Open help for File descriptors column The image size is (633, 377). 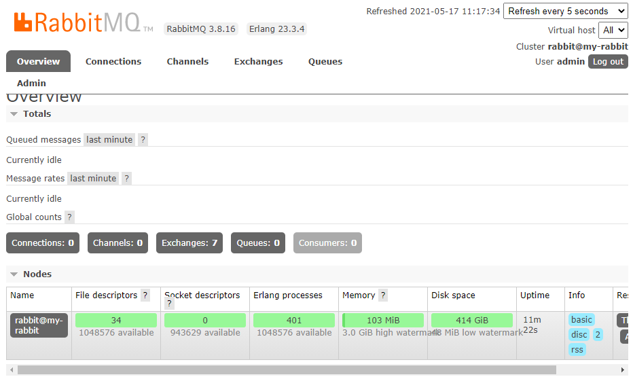click(x=145, y=295)
